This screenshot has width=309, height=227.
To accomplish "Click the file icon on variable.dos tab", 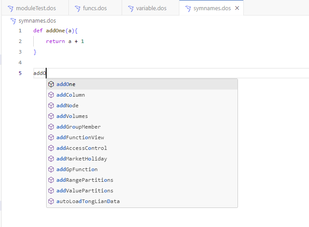I will tap(131, 8).
